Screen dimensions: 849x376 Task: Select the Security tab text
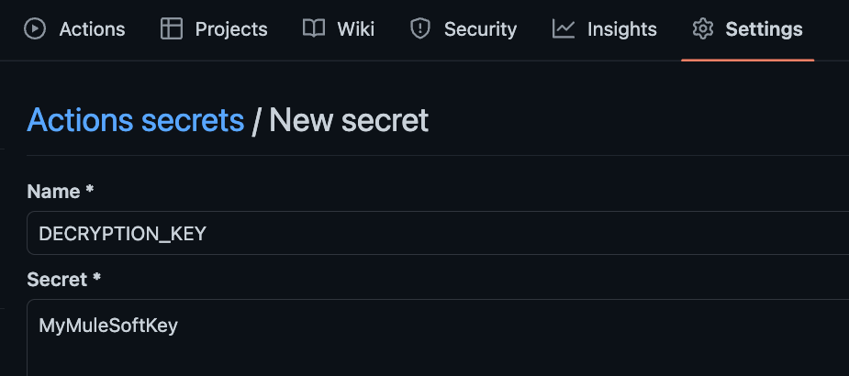tap(480, 29)
